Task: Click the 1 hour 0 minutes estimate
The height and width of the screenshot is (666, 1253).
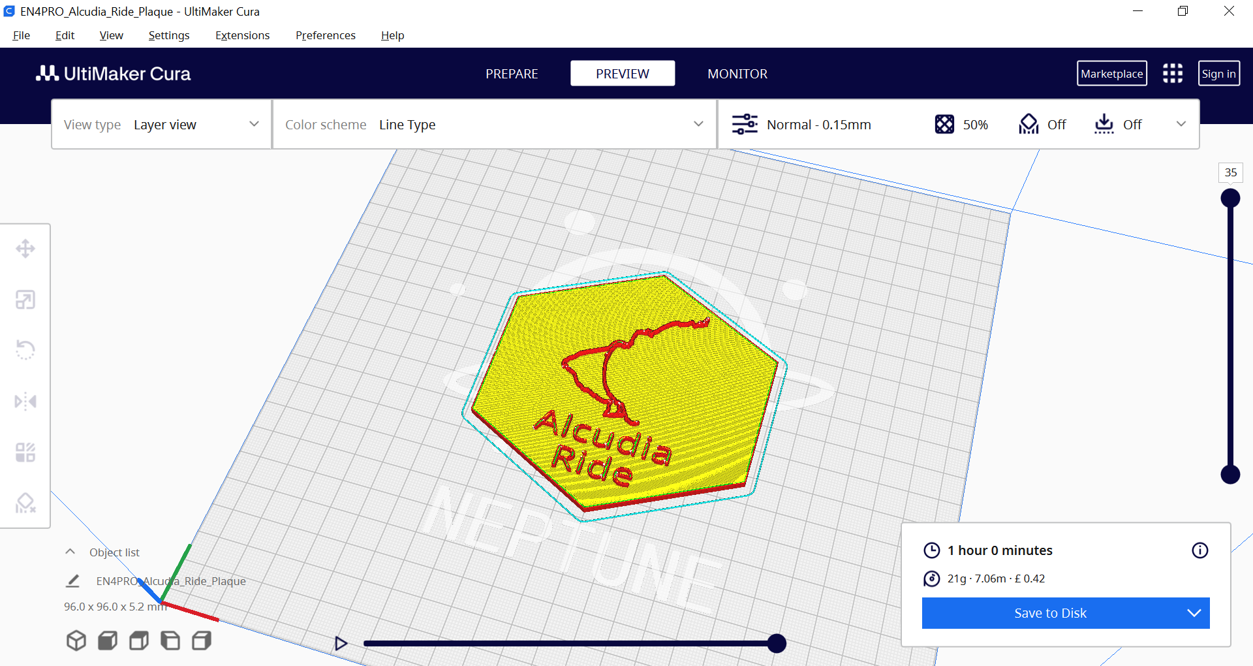Action: click(x=1000, y=550)
